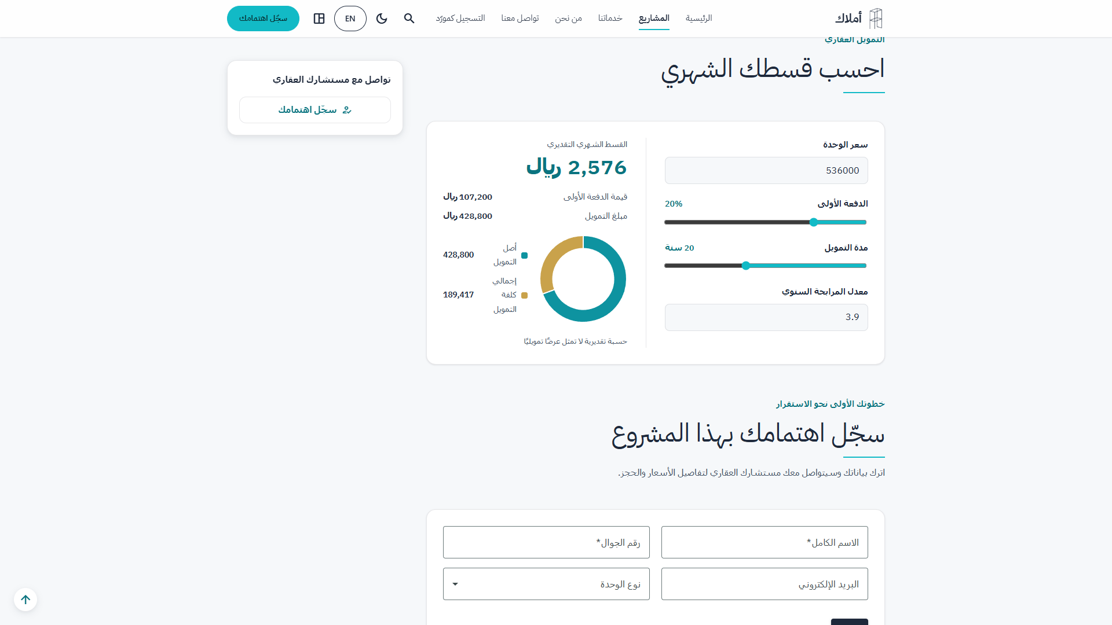Open the تواصل معنا menu item
Viewport: 1112px width, 625px height.
(x=520, y=19)
